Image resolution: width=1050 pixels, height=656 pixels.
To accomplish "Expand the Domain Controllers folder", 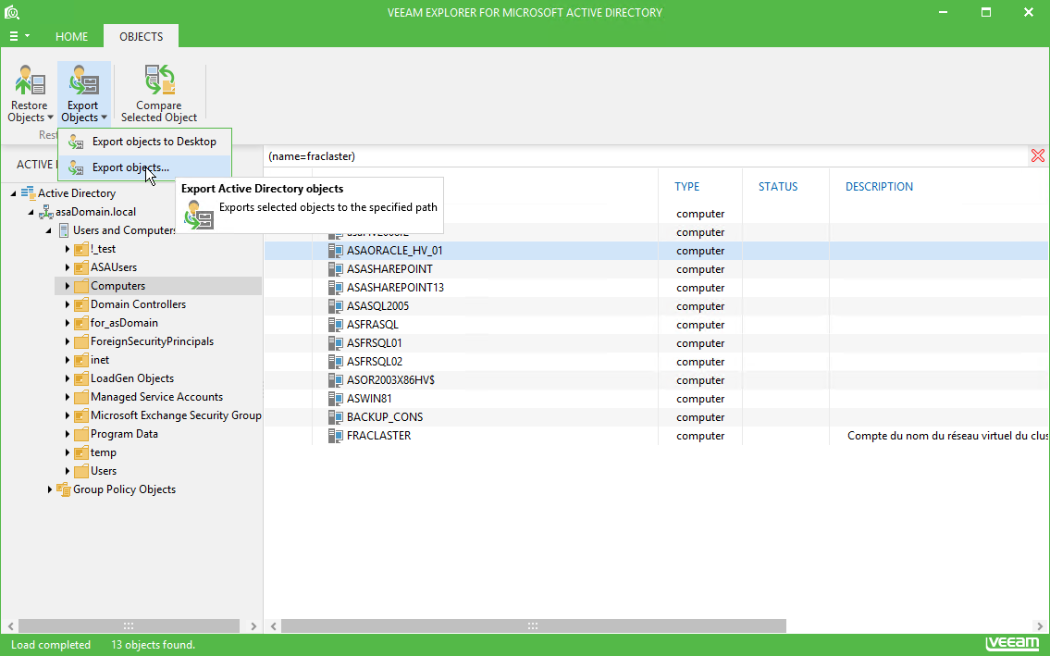I will 67,304.
